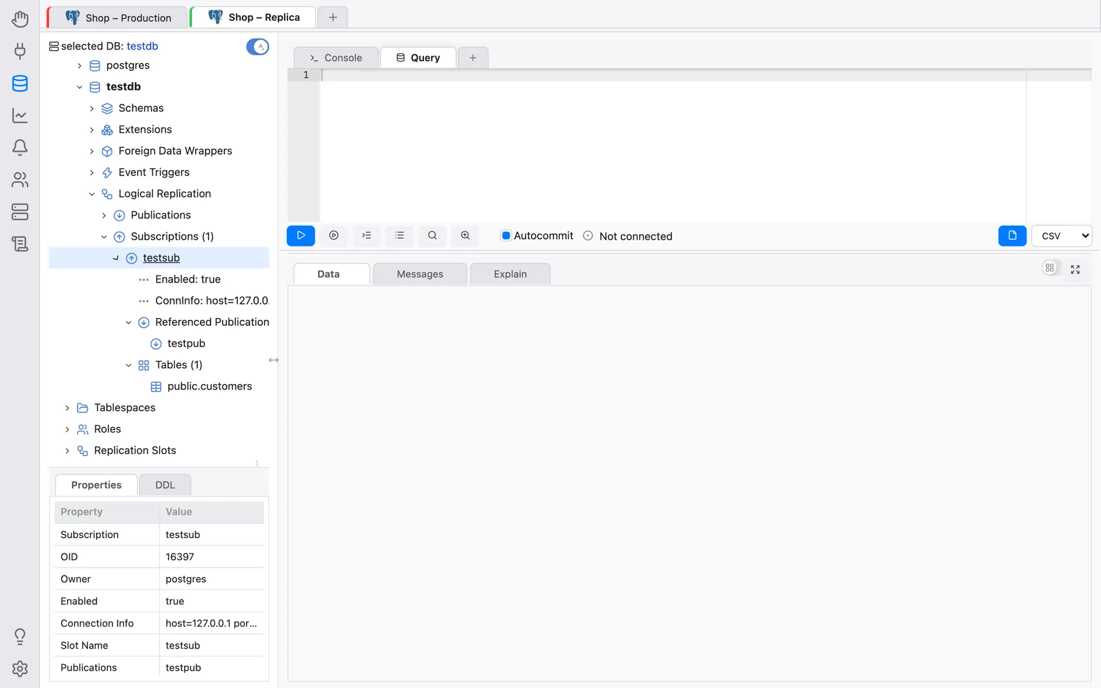Select the testpub referenced publication
Screen dimensions: 1101x688
186,344
